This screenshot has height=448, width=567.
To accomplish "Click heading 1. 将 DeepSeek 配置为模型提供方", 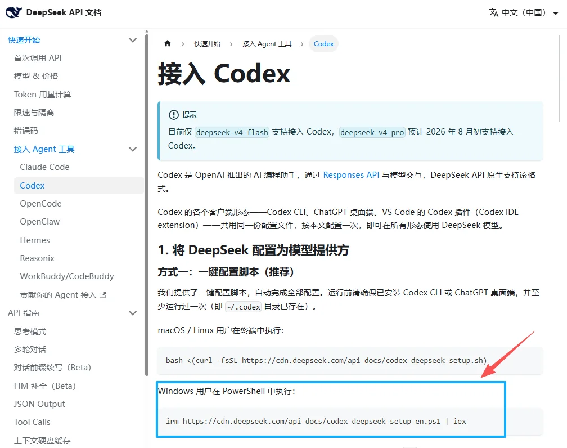I will tap(254, 250).
